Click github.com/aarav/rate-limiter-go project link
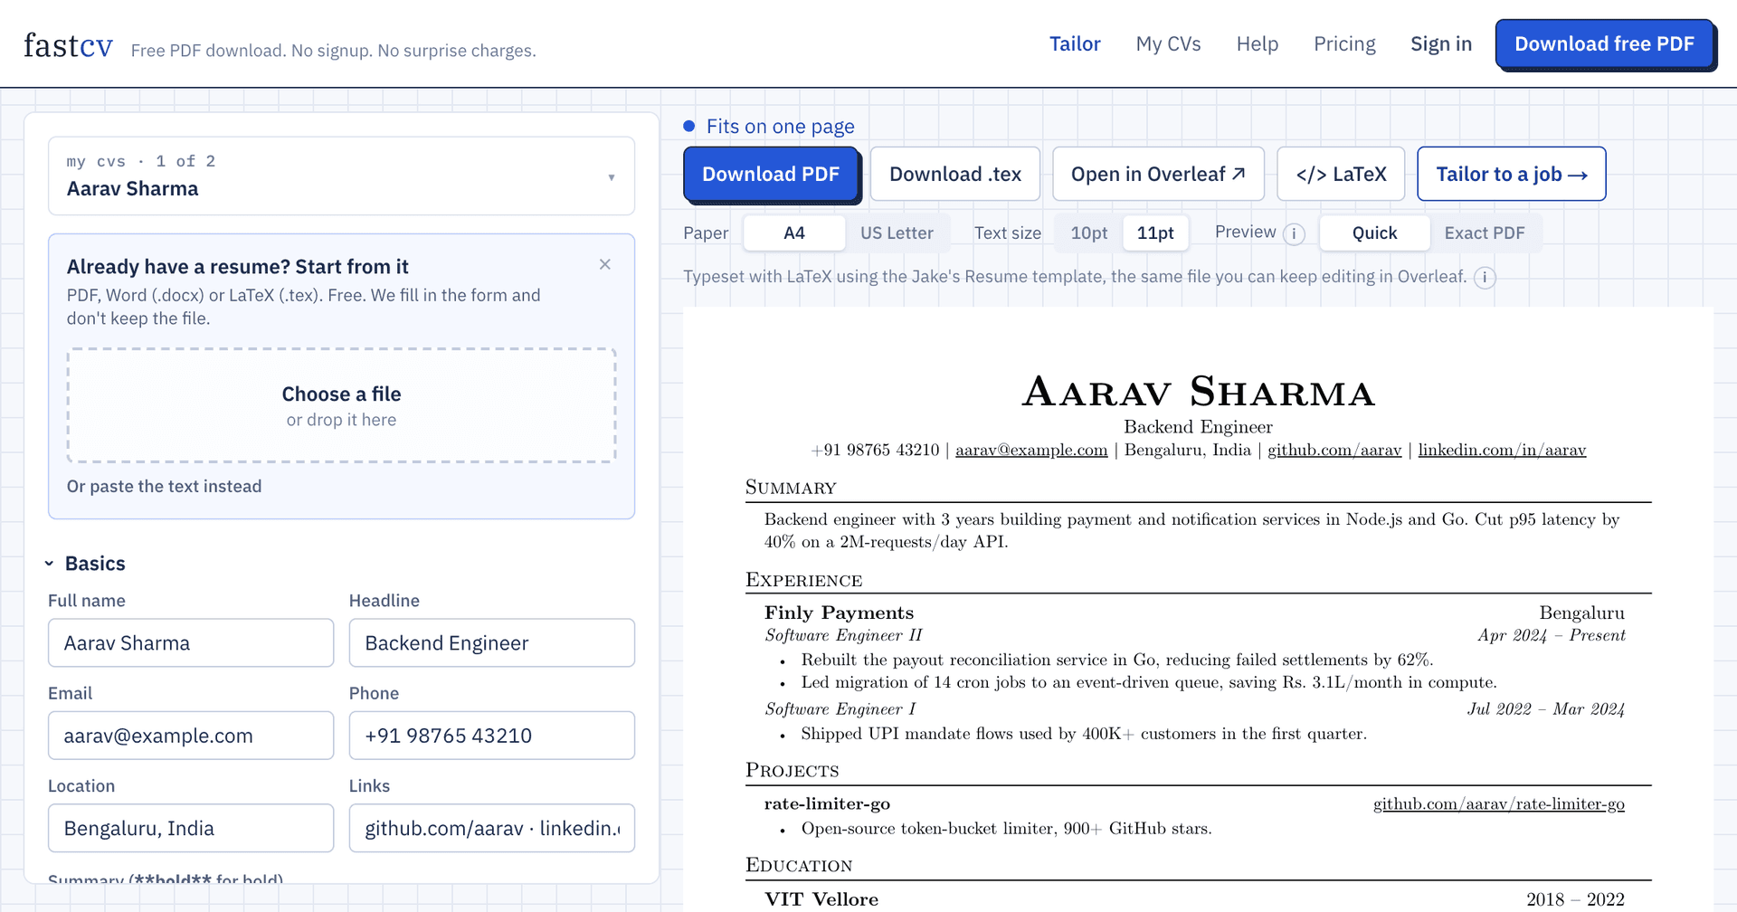This screenshot has width=1737, height=912. (1499, 803)
